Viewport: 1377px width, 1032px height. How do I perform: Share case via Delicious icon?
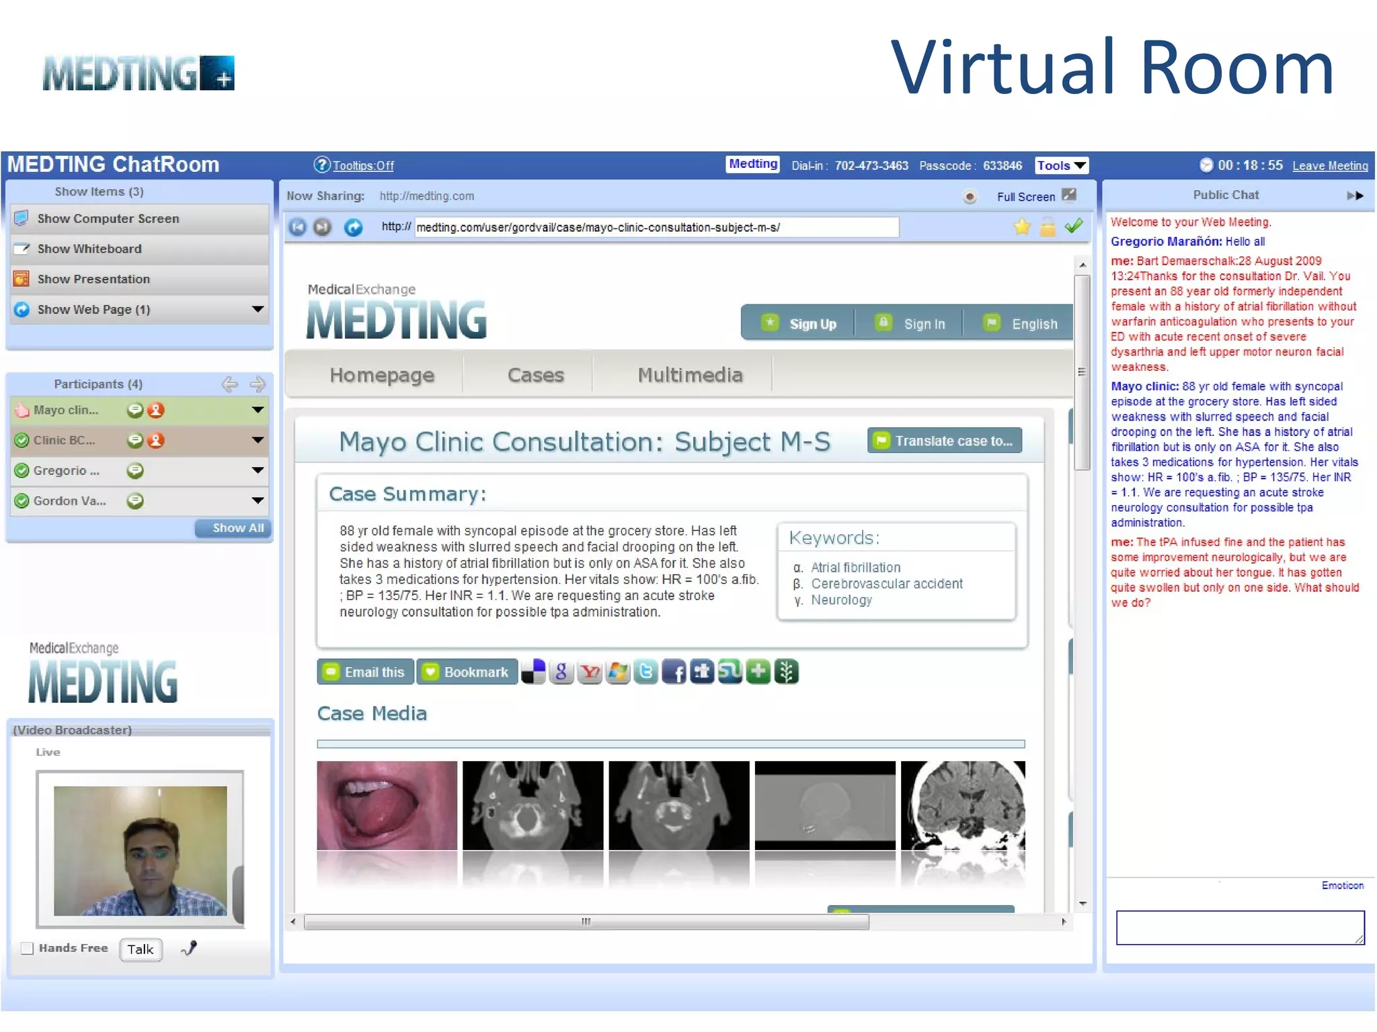point(533,672)
